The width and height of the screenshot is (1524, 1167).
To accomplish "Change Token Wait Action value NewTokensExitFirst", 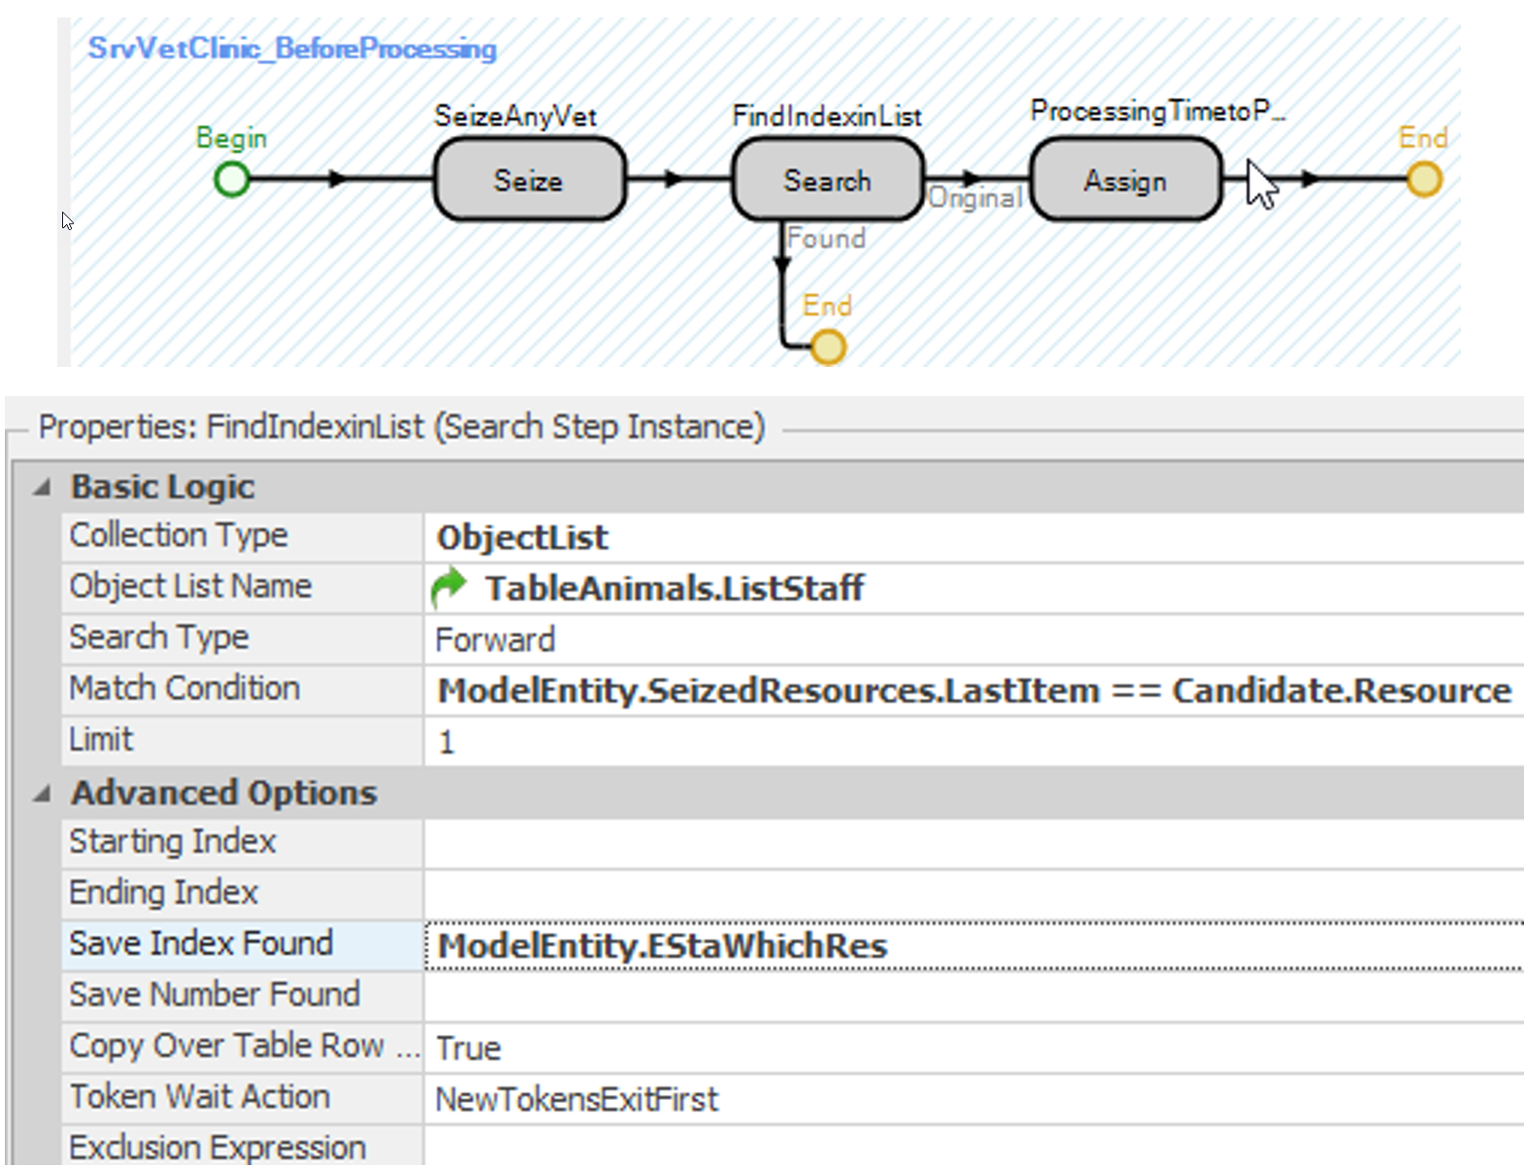I will [x=974, y=1099].
